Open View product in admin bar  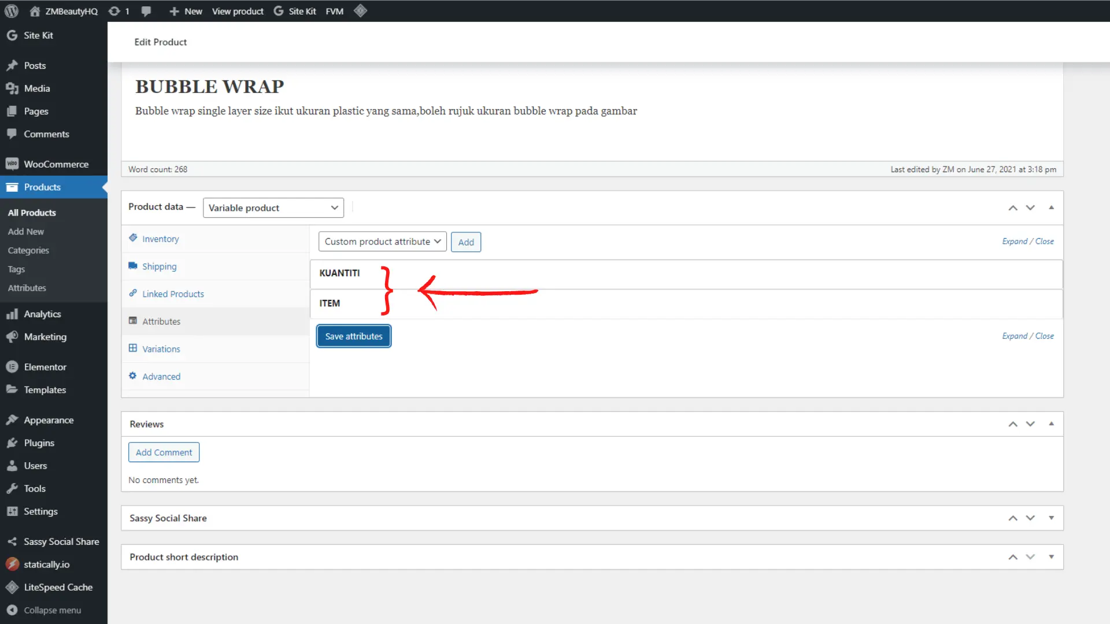tap(238, 11)
